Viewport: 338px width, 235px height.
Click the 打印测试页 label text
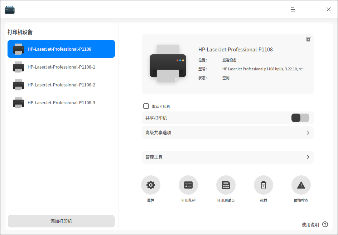click(x=226, y=200)
